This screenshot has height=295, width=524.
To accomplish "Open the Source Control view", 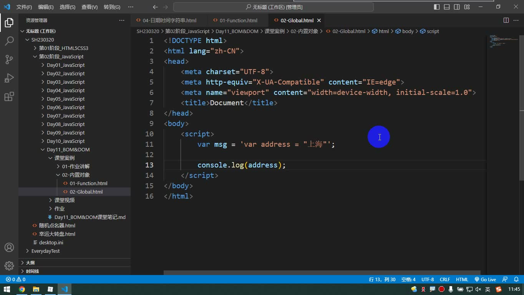I will [x=9, y=60].
